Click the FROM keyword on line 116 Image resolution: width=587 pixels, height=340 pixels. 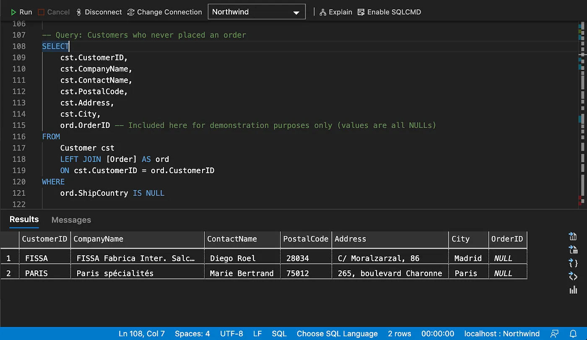pos(51,137)
